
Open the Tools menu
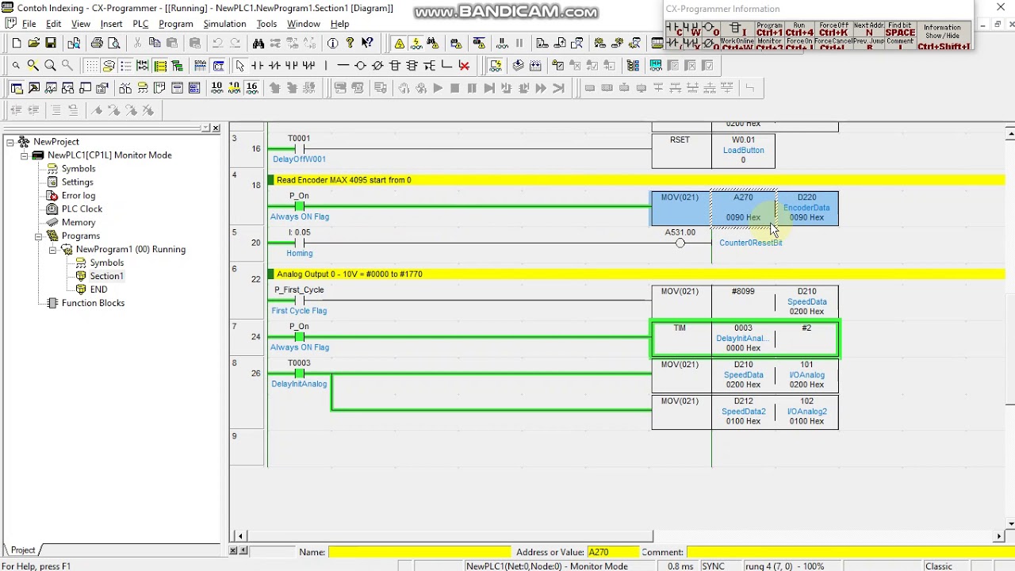click(266, 24)
